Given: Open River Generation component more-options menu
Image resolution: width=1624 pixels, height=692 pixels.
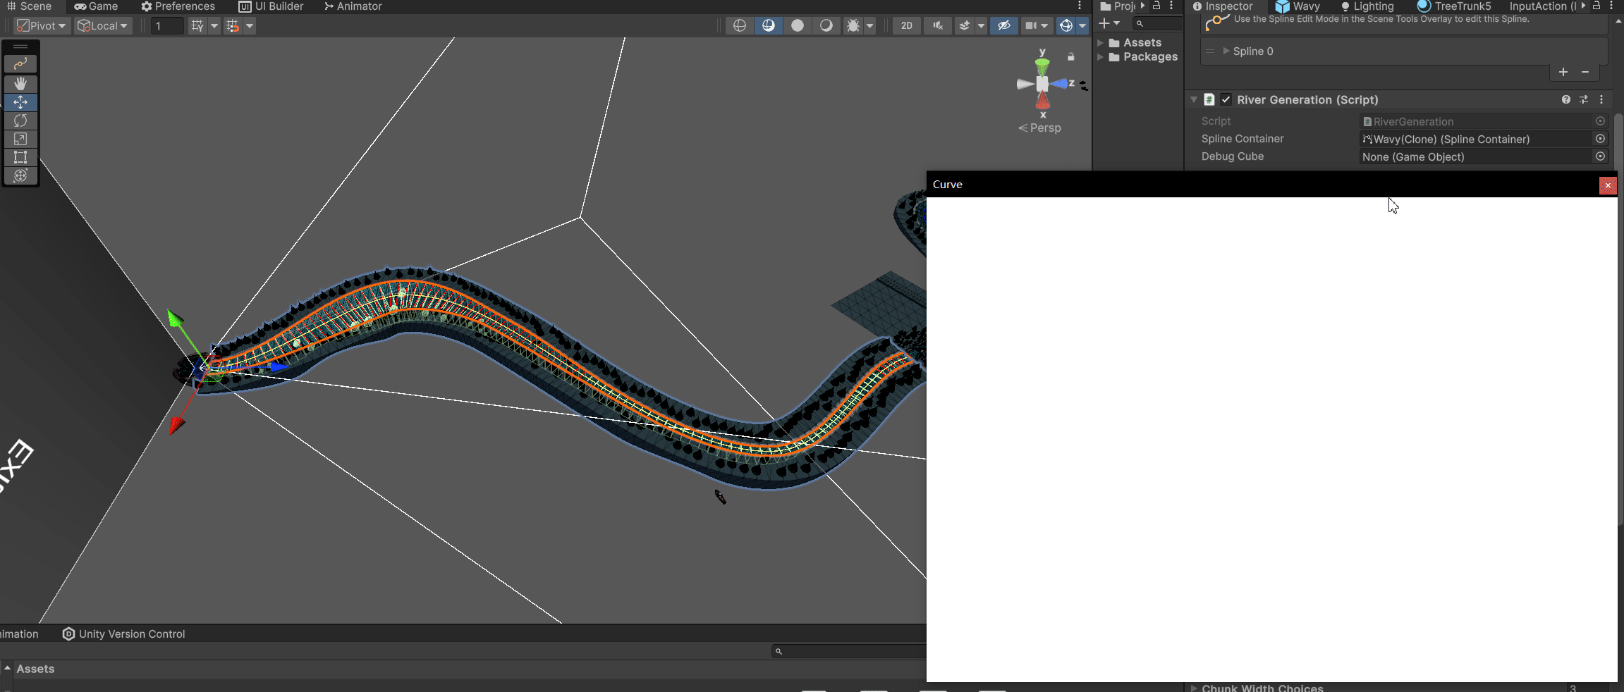Looking at the screenshot, I should pos(1601,99).
